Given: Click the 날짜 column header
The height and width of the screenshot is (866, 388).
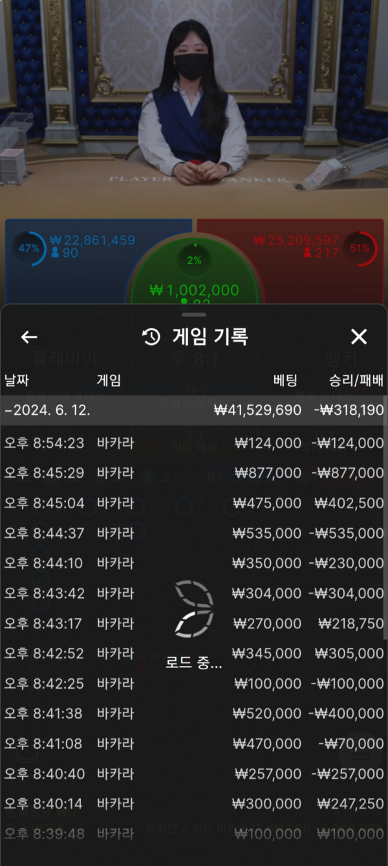Looking at the screenshot, I should coord(17,381).
